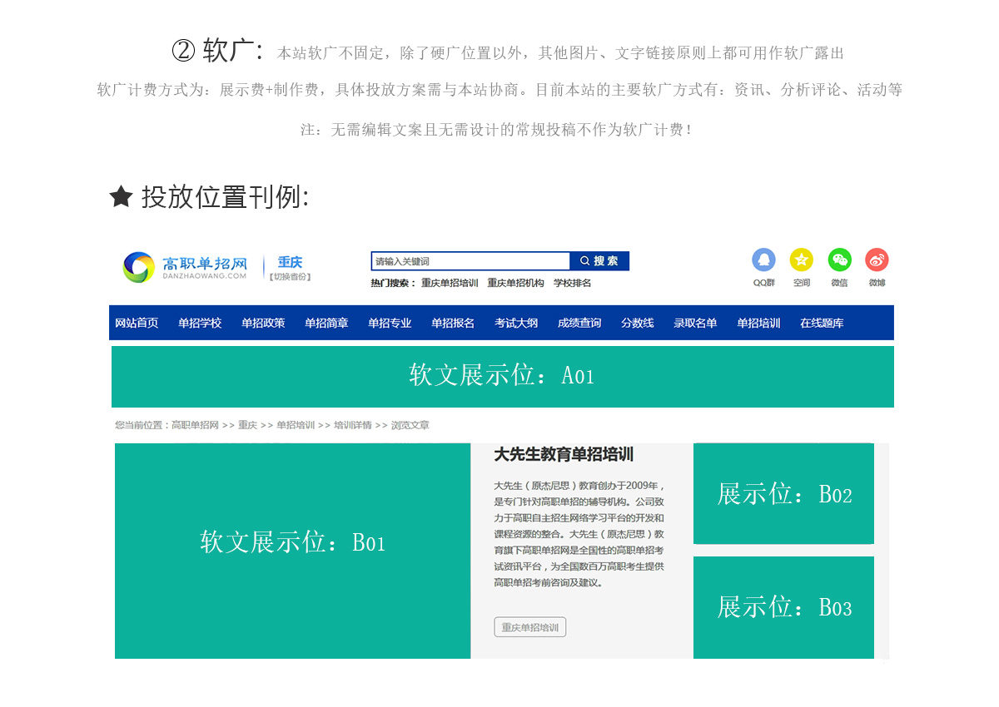
Task: Click the magnifier 搜索 button
Action: point(599,261)
